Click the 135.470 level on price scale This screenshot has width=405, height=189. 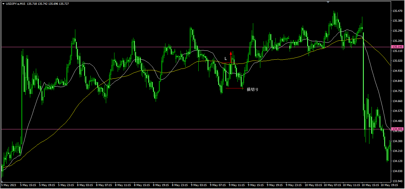point(397,11)
